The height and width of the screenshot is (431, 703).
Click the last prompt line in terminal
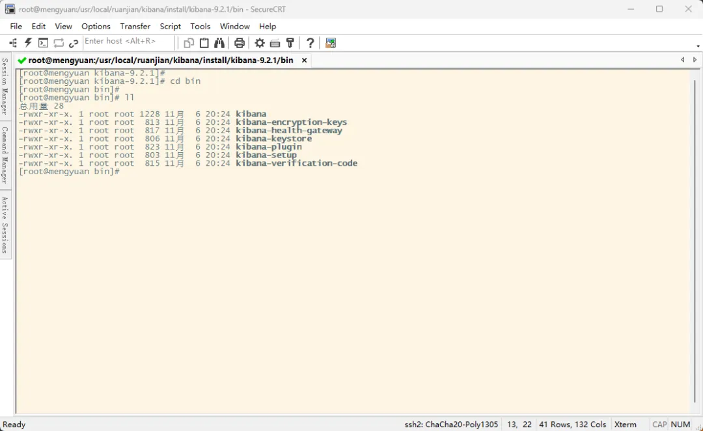(69, 172)
